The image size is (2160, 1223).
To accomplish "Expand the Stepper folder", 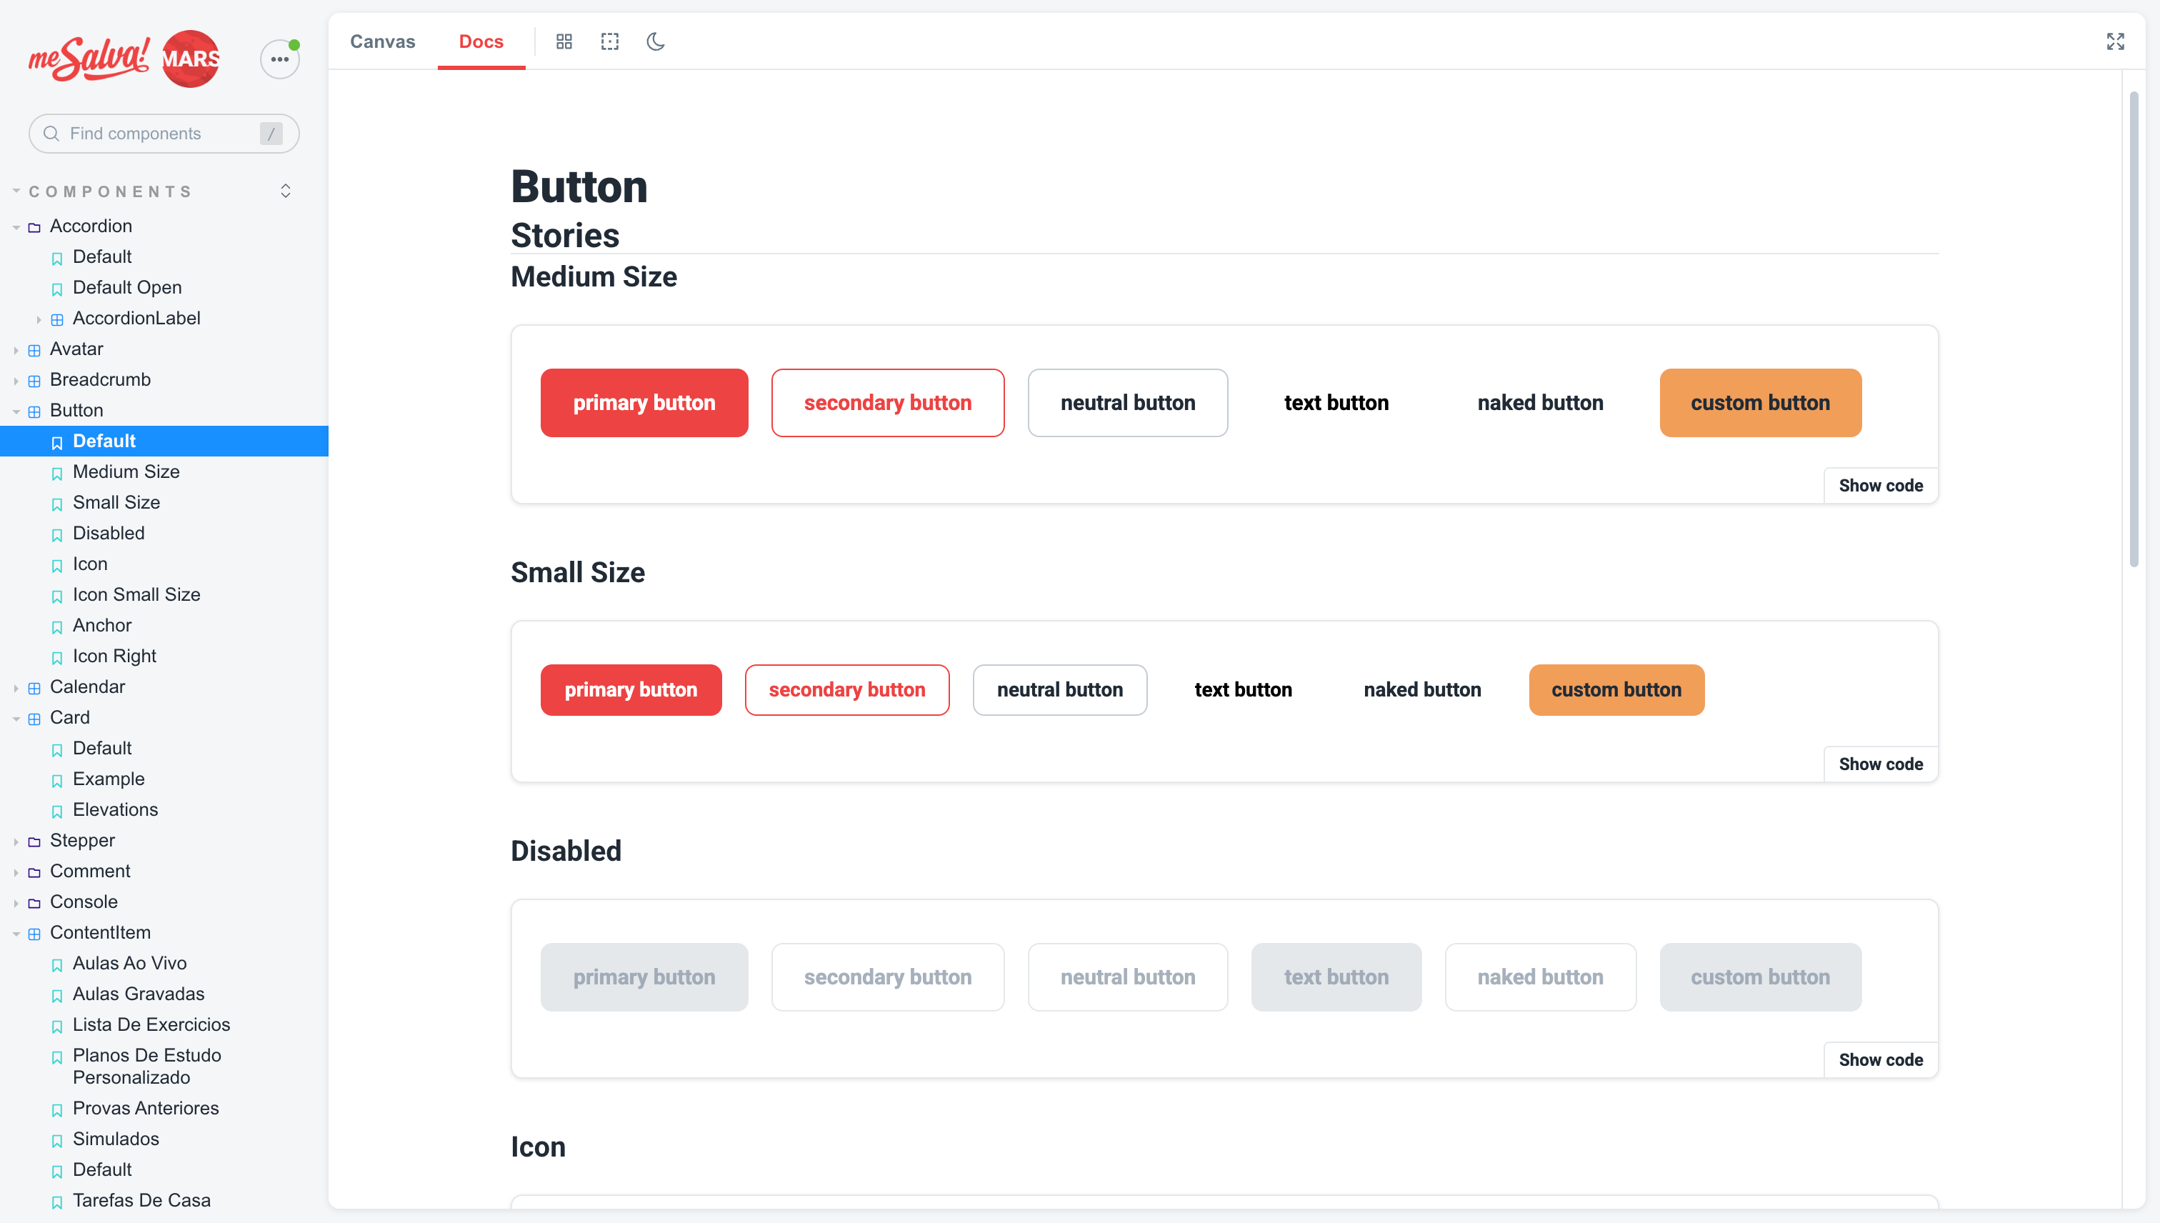I will click(x=82, y=840).
